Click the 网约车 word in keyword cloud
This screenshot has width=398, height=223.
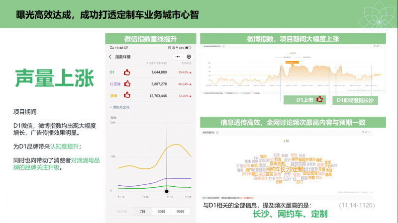pos(273,169)
